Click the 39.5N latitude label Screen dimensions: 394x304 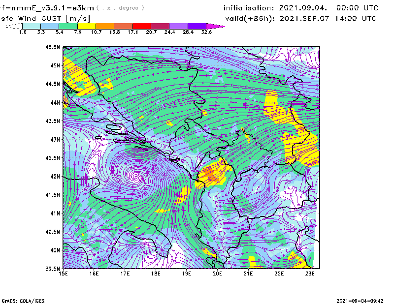53,269
